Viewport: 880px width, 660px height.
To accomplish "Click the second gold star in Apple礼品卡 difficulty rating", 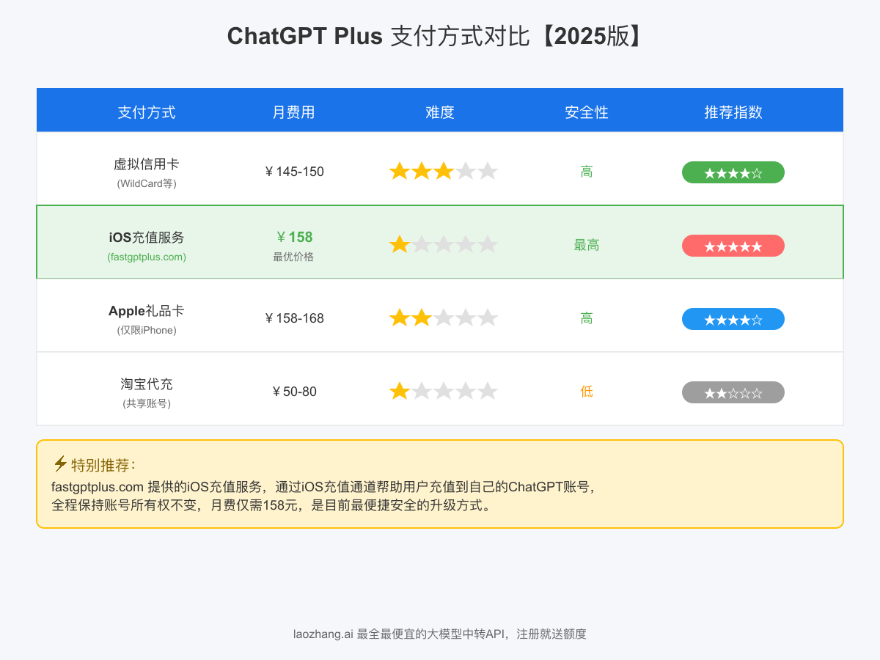I will tap(422, 318).
